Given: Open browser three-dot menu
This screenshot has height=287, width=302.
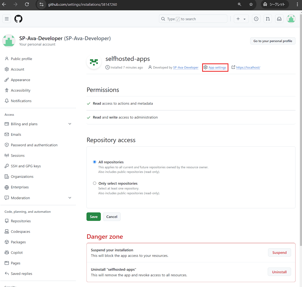Looking at the screenshot, I should 297,4.
